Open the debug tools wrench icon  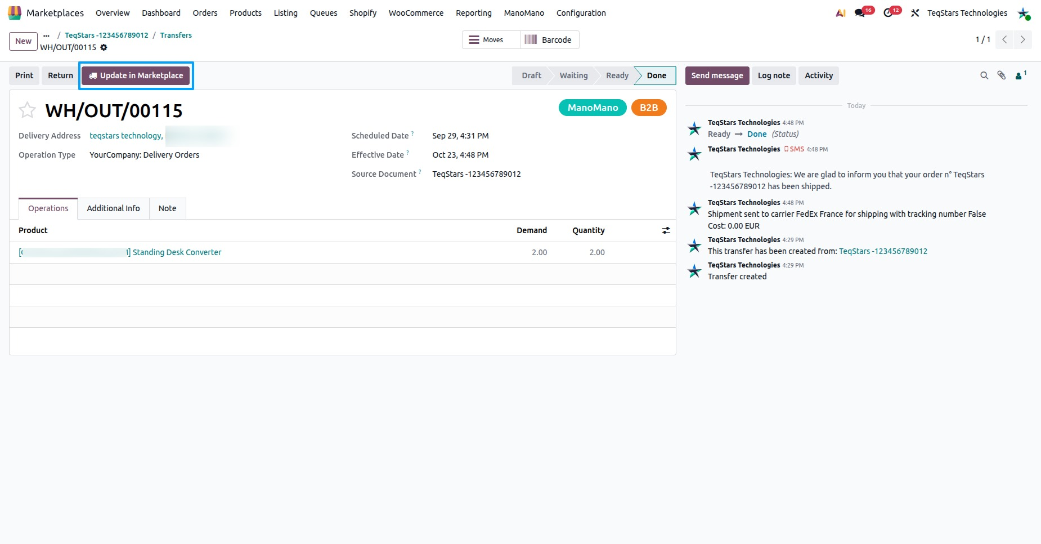tap(915, 13)
